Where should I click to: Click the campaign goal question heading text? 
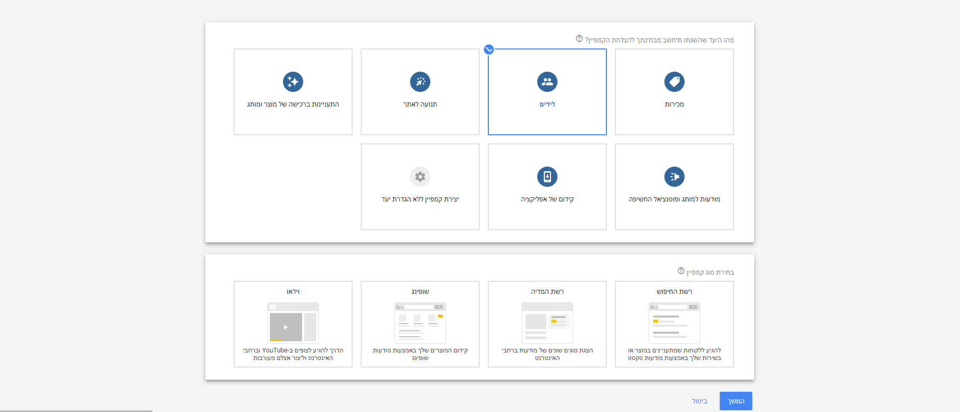(659, 40)
